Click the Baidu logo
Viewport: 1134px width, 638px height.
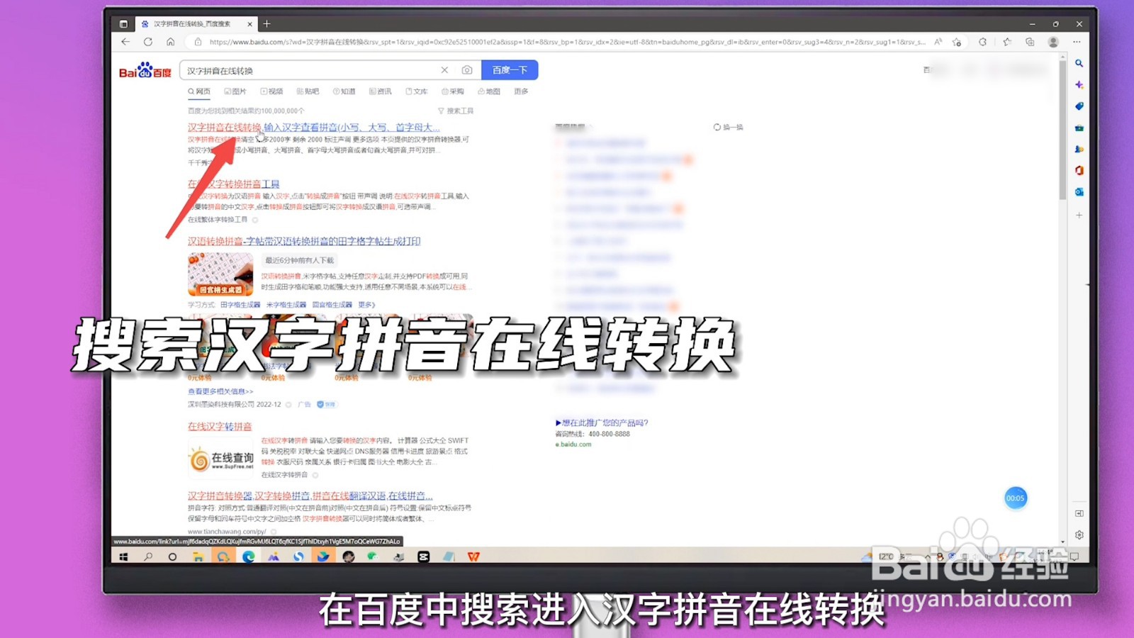tap(145, 69)
